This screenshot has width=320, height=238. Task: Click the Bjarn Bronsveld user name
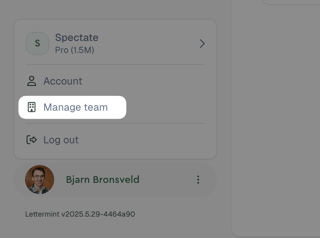(x=103, y=179)
